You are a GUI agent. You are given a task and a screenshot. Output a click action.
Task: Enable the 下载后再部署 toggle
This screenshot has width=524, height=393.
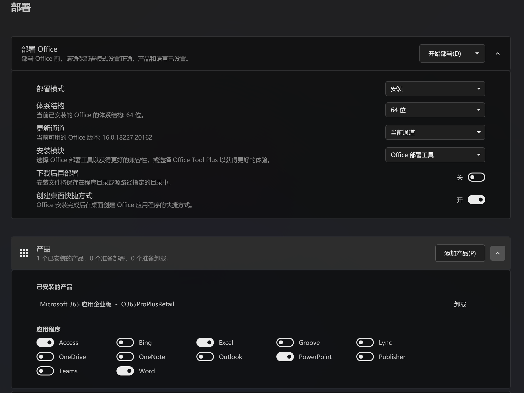pyautogui.click(x=476, y=177)
